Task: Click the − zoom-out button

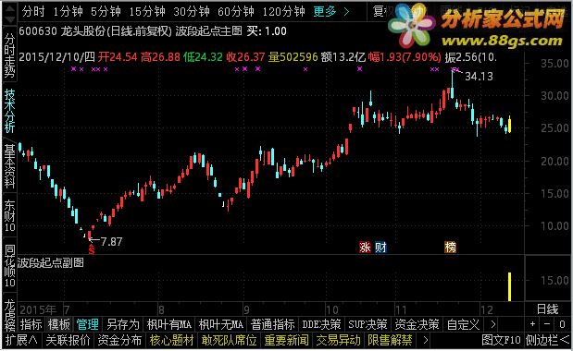Action: pos(547,323)
